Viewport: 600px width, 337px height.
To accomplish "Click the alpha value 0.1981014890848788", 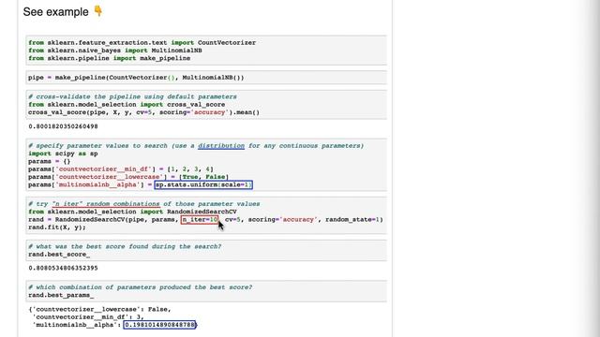I will [160, 325].
